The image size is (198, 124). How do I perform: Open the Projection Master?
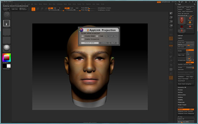coord(7,9)
